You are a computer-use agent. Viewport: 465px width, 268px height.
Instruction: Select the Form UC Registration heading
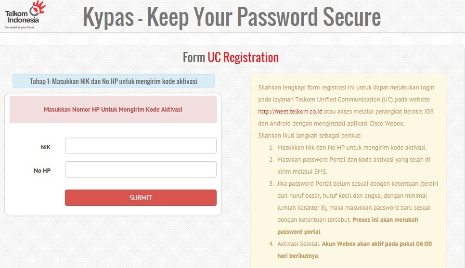pyautogui.click(x=231, y=58)
